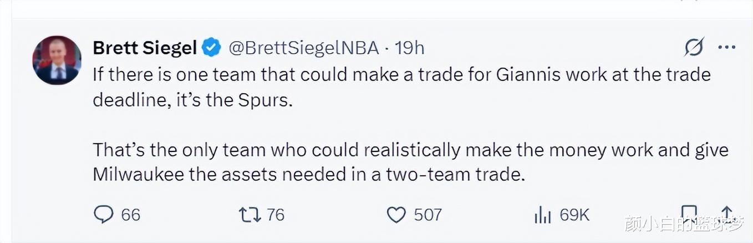Click the 66 replies count
The image size is (753, 243).
(x=131, y=215)
